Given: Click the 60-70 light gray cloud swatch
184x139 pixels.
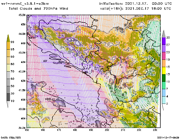Looking at the screenshot, I should click(8, 75).
